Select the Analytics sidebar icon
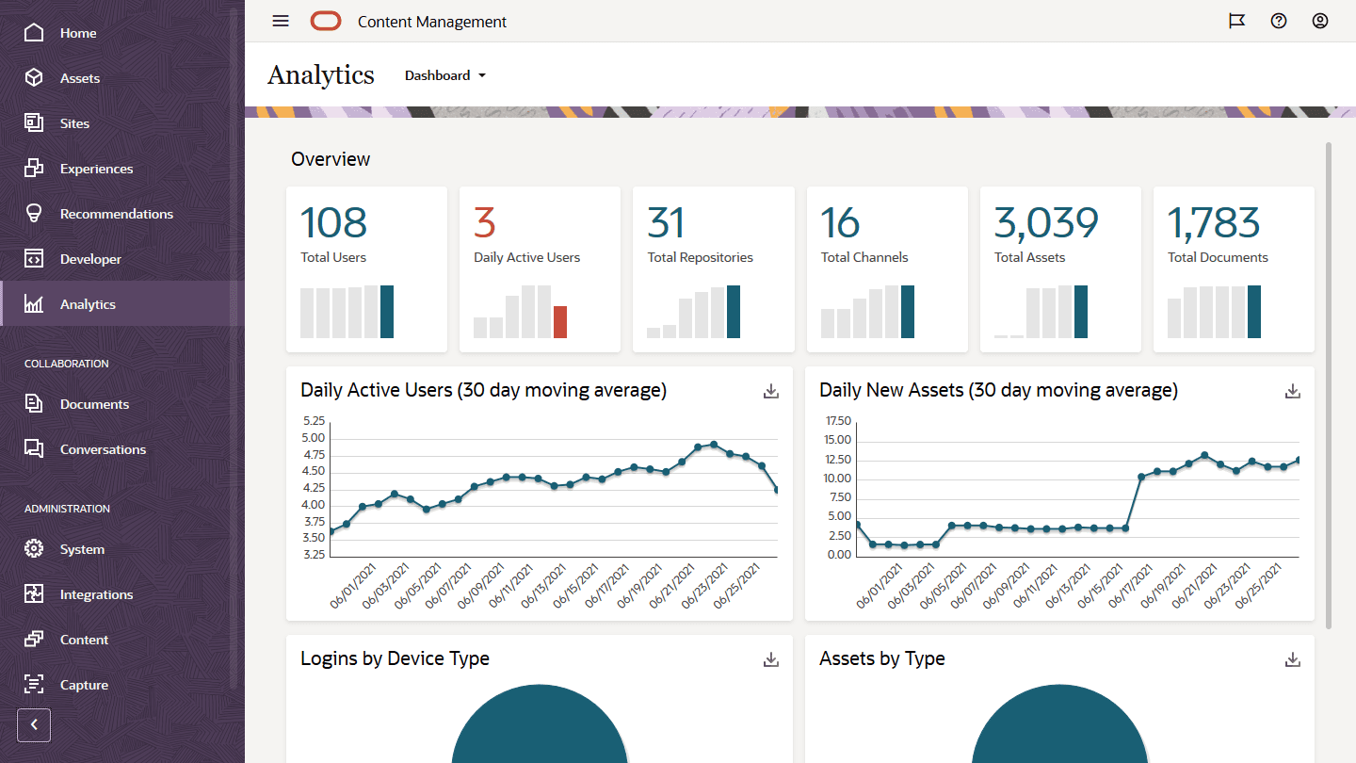Image resolution: width=1356 pixels, height=763 pixels. click(x=35, y=303)
